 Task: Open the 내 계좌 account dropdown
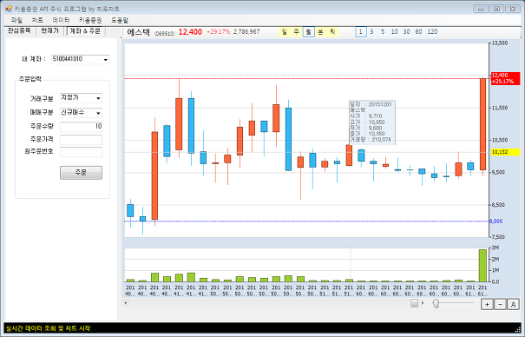(81, 59)
